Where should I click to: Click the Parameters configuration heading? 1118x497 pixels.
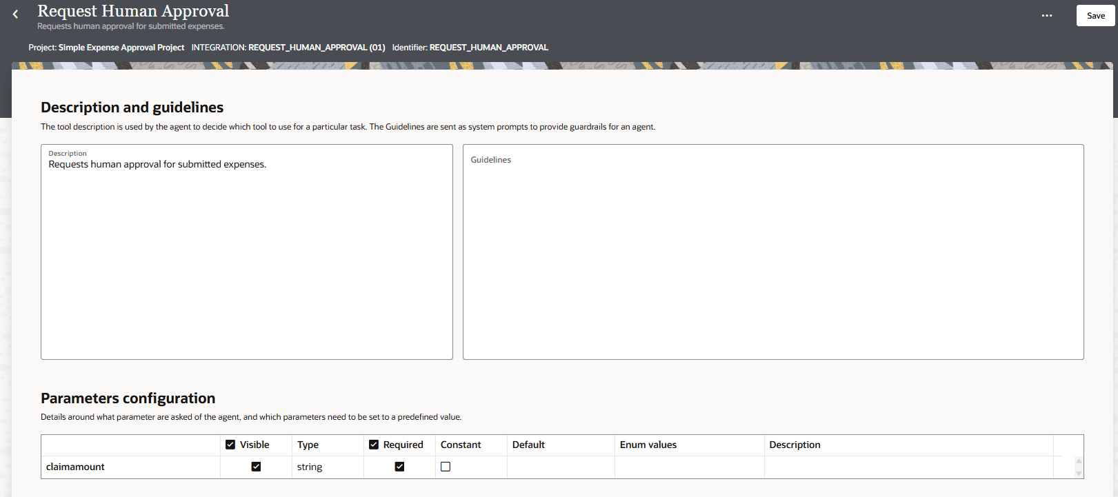(x=128, y=398)
